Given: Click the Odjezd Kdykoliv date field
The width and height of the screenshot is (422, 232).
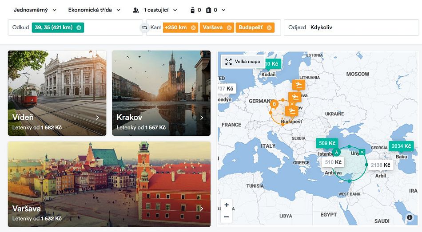Looking at the screenshot, I should 351,28.
